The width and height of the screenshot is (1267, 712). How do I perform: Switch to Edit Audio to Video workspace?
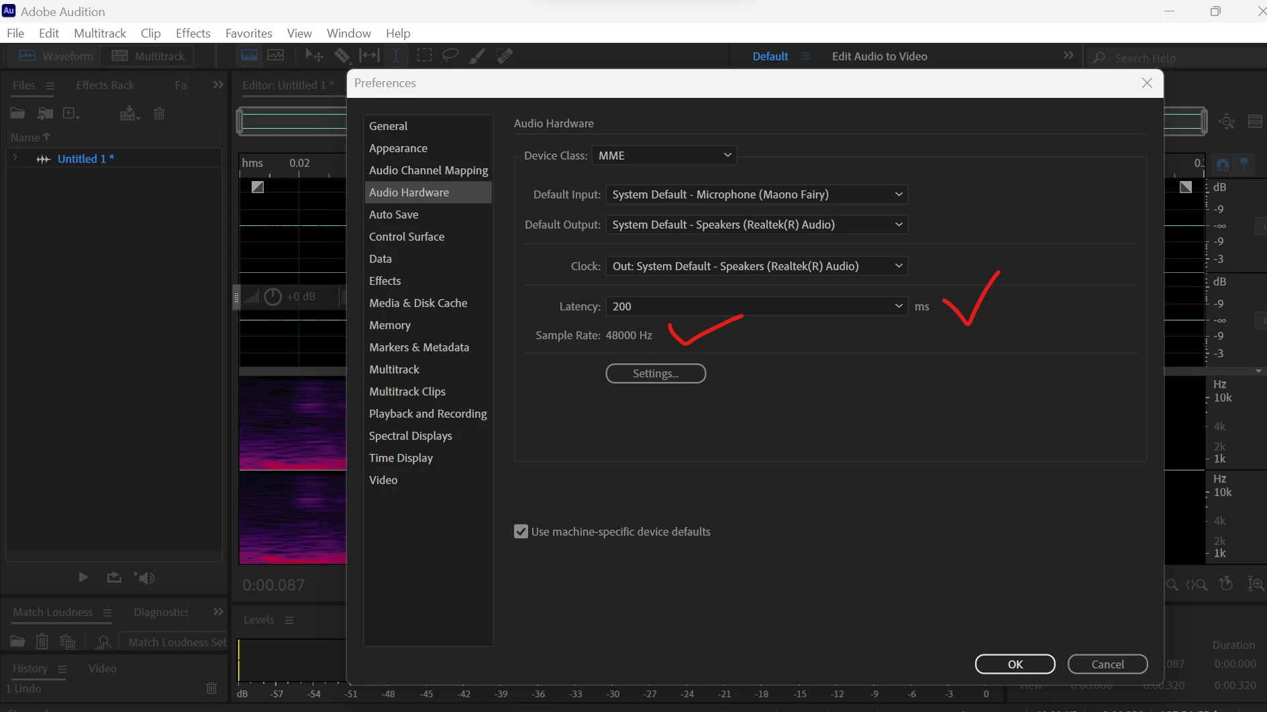point(879,56)
